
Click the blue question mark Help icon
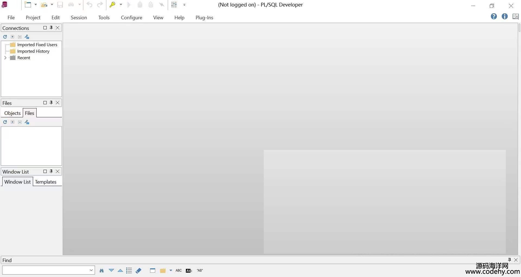(x=494, y=17)
